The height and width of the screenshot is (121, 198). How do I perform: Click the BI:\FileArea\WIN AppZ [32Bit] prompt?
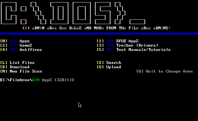pyautogui.click(x=37, y=80)
